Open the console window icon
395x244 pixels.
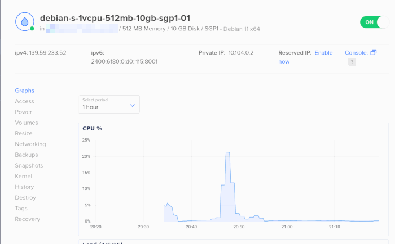click(374, 53)
